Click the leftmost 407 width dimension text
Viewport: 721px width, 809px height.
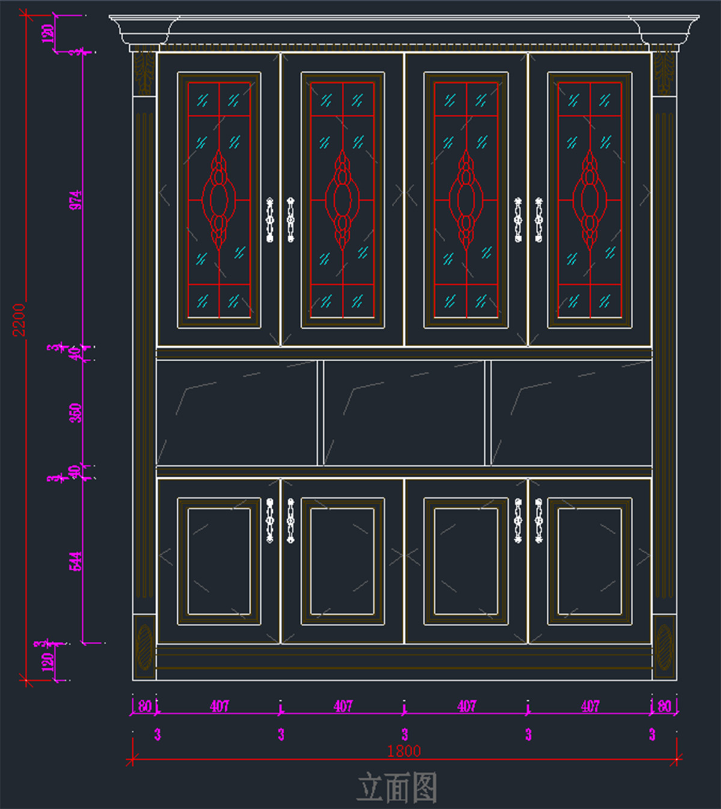(219, 706)
